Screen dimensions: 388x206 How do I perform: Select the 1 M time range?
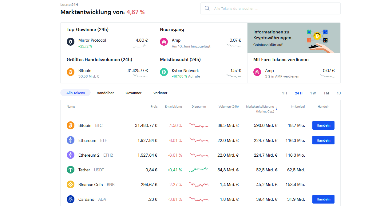click(x=326, y=93)
